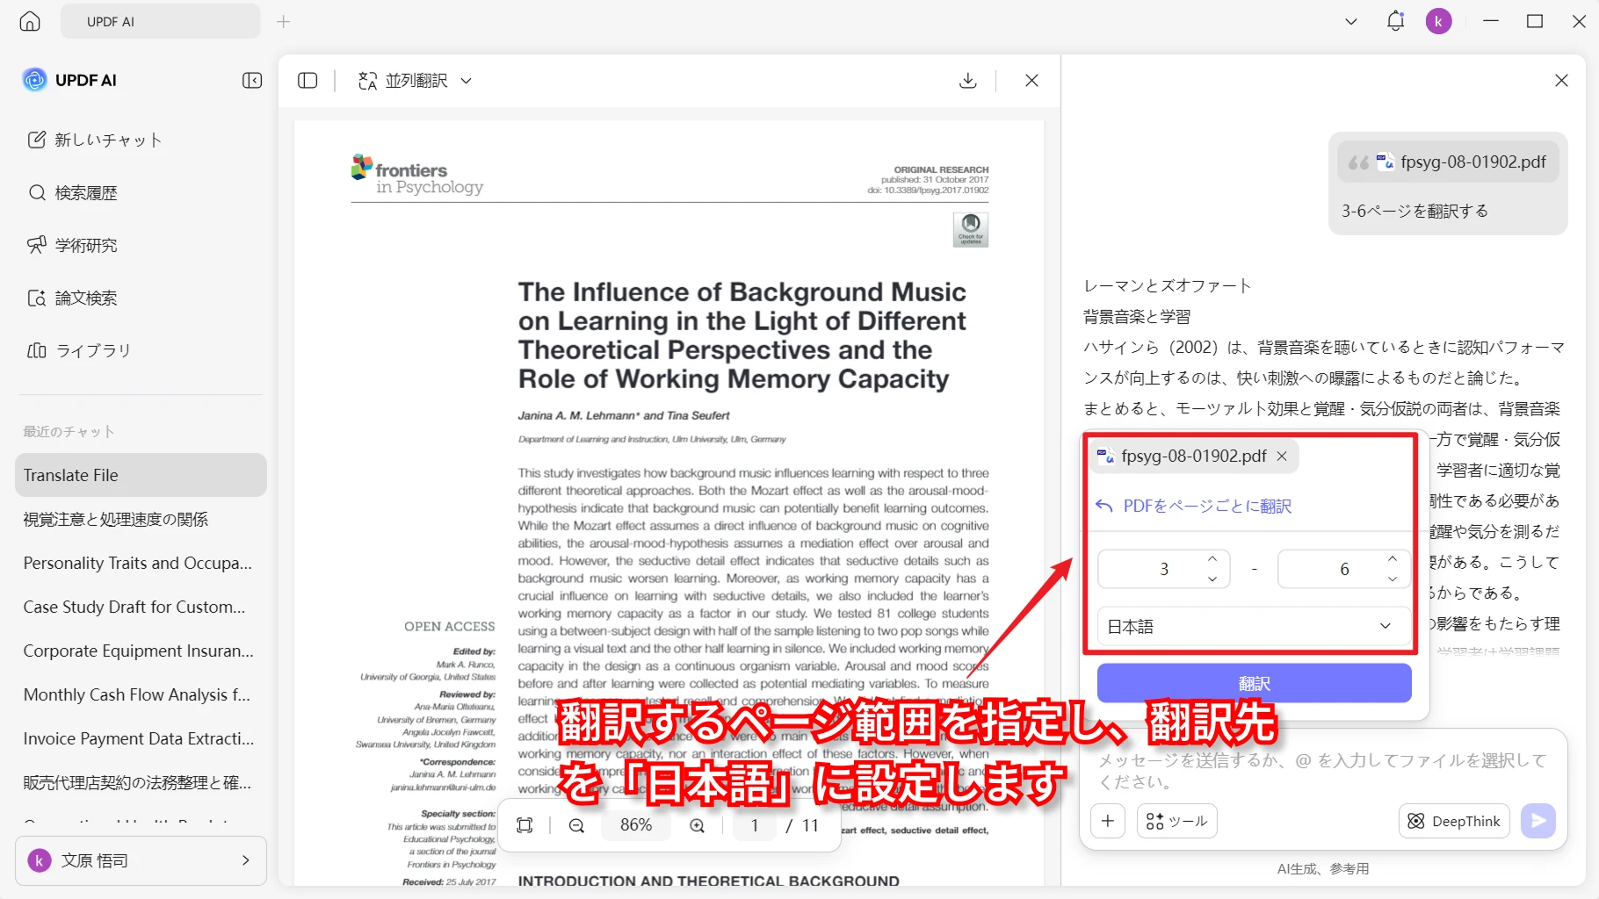Open search history (検索履歴)
This screenshot has height=899, width=1599.
[x=73, y=192]
